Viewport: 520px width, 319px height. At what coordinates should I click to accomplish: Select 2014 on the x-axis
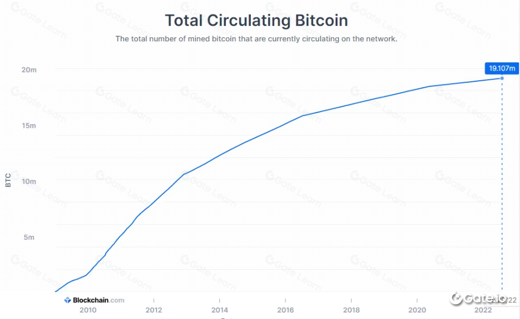tap(219, 310)
